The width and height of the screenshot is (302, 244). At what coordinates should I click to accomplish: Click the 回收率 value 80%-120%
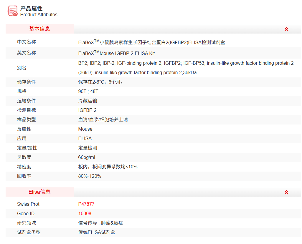tap(89, 176)
